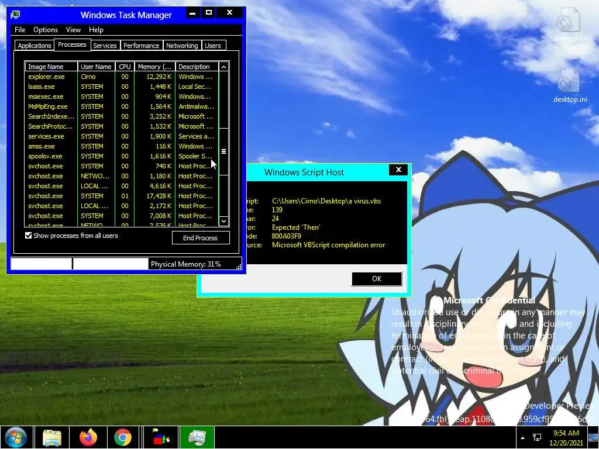Open the Options menu
This screenshot has width=599, height=449.
(x=46, y=30)
